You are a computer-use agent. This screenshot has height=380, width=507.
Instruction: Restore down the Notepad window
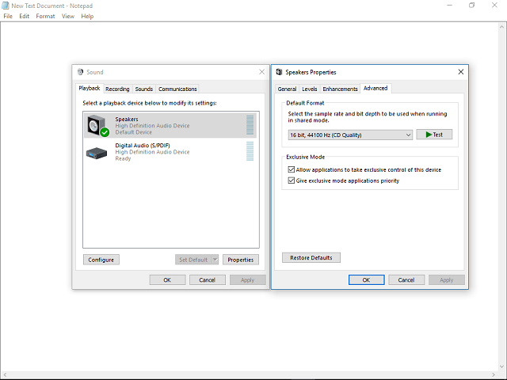click(472, 6)
